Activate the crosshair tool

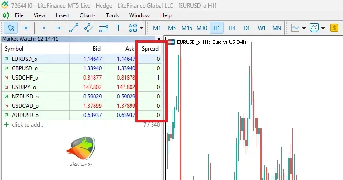pos(26,28)
